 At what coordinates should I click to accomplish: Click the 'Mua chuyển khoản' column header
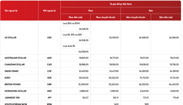(x=106, y=17)
